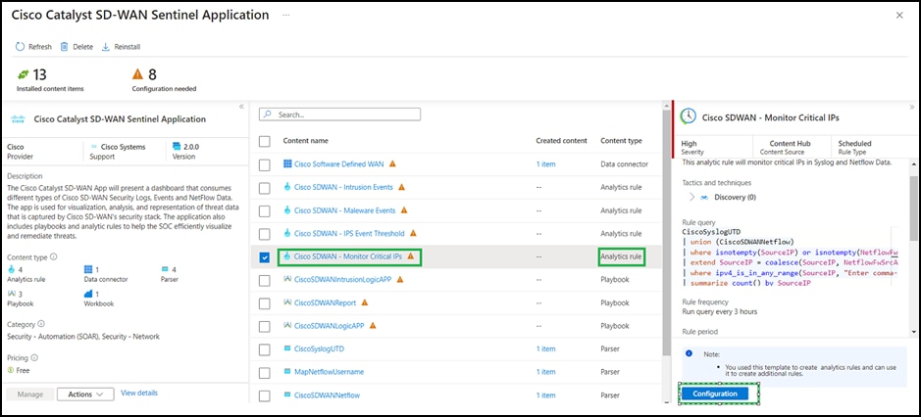Image resolution: width=921 pixels, height=417 pixels.
Task: Click the flask icon of Cisco SDWAN - Intrusion Events
Action: 287,187
